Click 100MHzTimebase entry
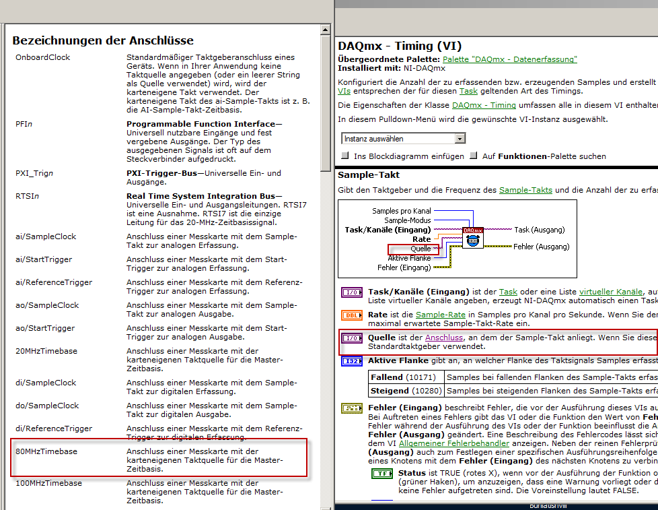Image resolution: width=658 pixels, height=510 pixels. (48, 483)
